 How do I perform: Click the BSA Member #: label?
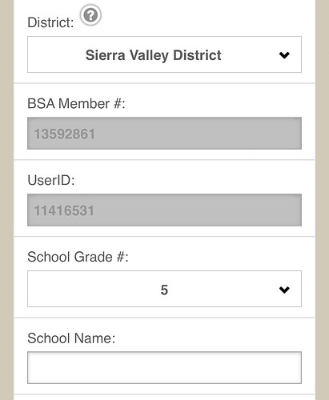[x=76, y=103]
